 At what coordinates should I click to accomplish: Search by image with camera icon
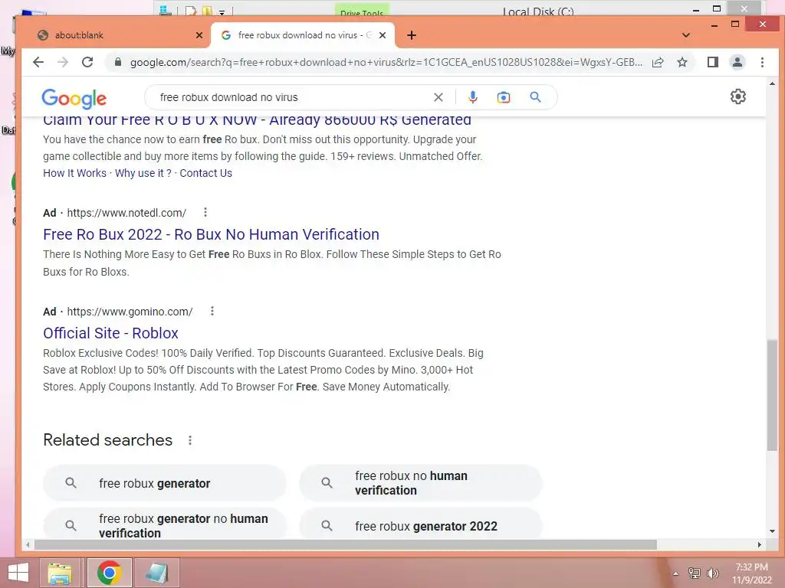503,97
